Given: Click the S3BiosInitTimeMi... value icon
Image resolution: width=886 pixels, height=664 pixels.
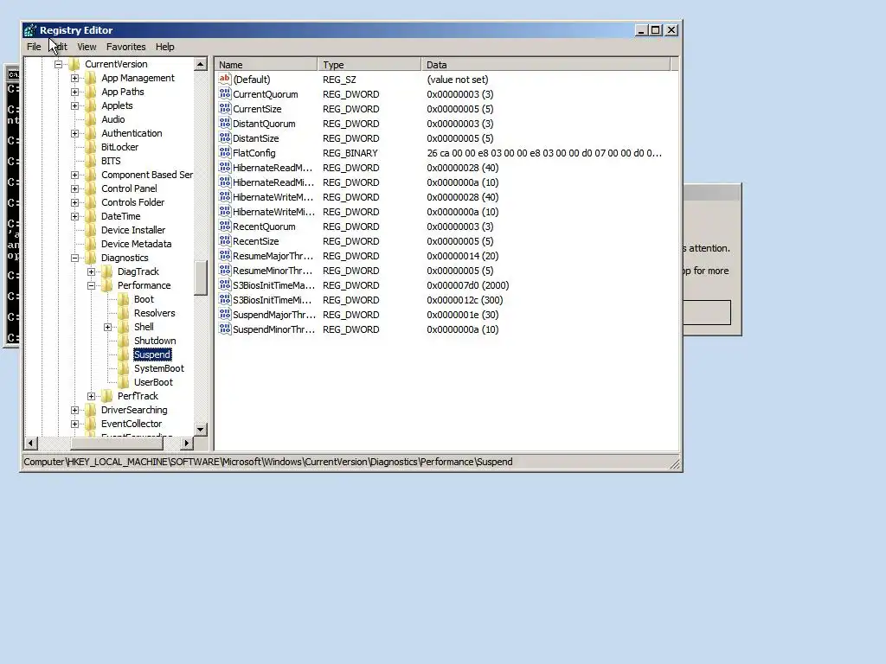Looking at the screenshot, I should pos(225,299).
